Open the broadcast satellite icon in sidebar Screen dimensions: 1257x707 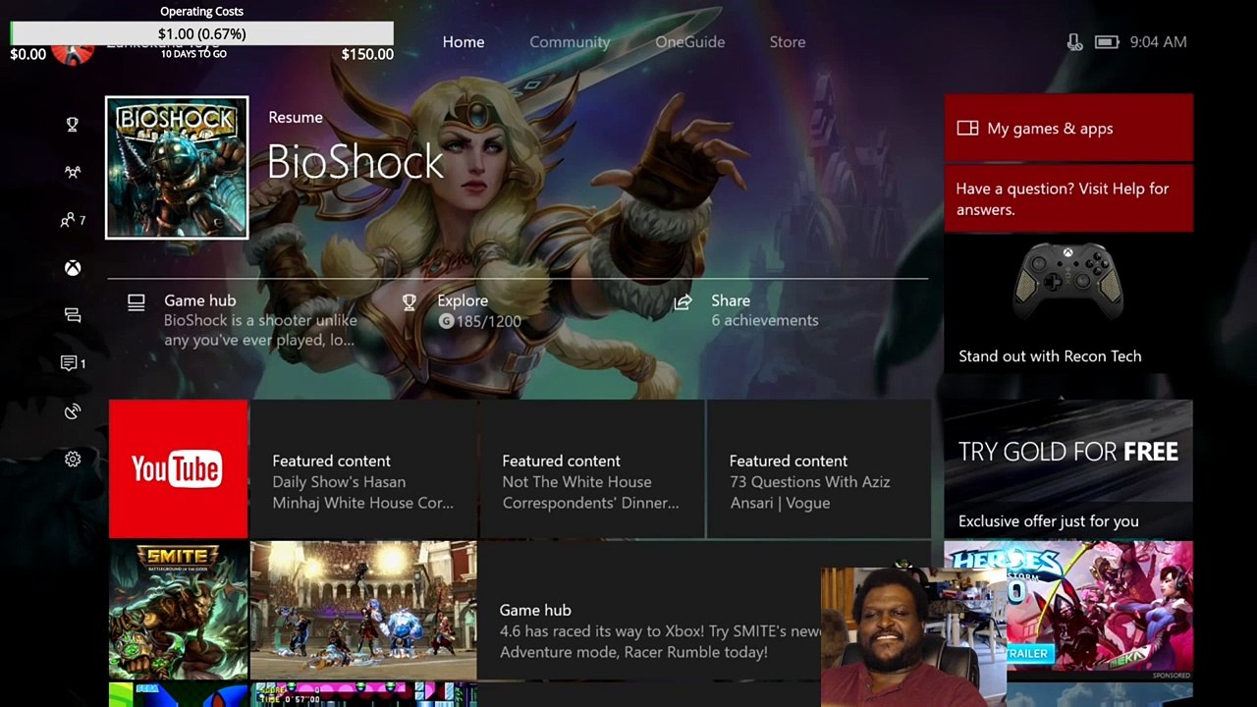pyautogui.click(x=72, y=411)
